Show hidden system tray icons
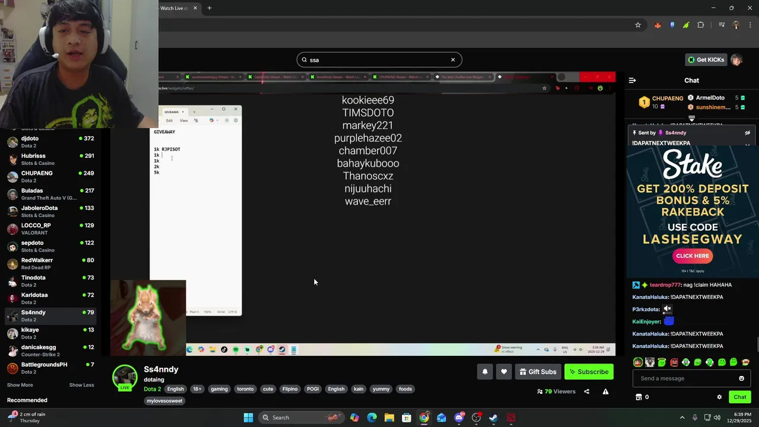 pos(682,418)
